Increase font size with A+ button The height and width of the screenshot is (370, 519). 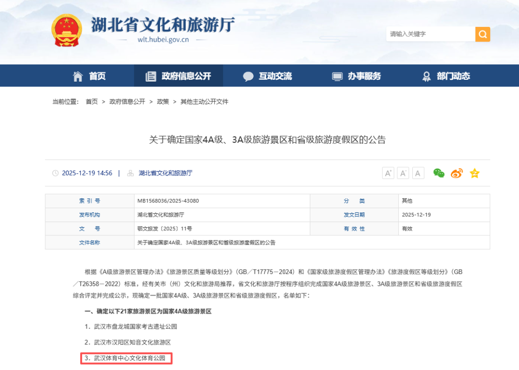pyautogui.click(x=388, y=173)
